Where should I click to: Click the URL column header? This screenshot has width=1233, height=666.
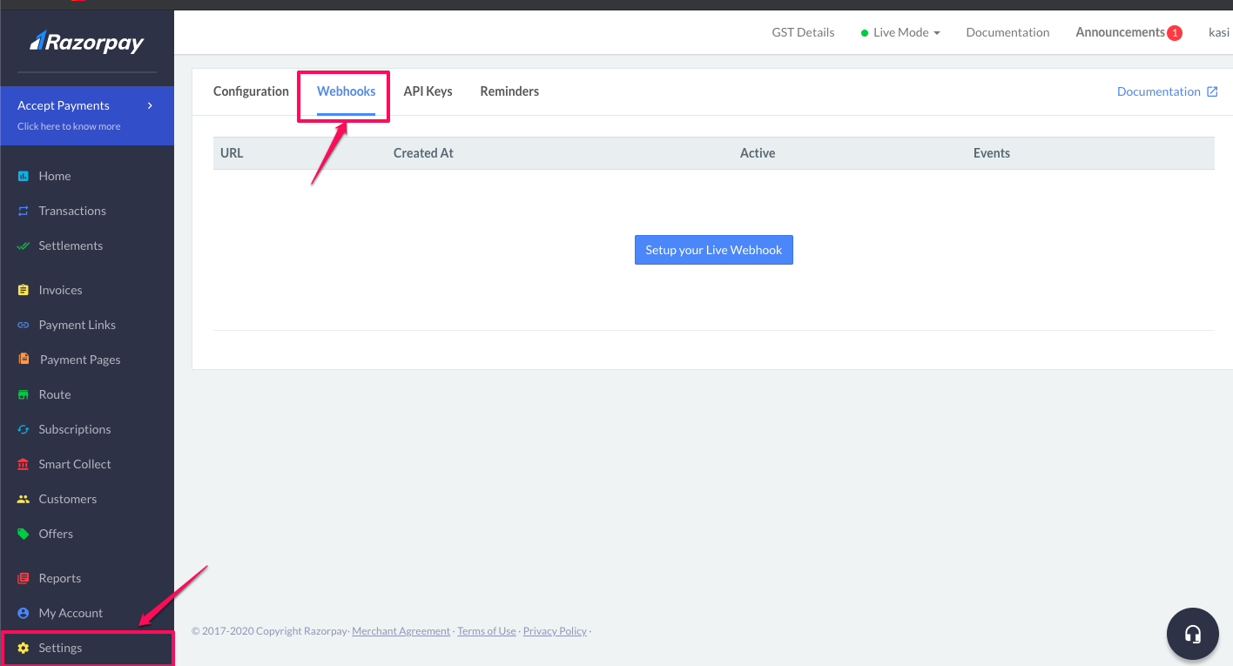point(232,153)
